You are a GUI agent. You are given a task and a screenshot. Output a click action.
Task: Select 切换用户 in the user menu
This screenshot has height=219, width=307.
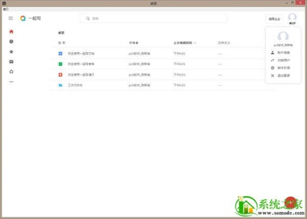pyautogui.click(x=283, y=60)
